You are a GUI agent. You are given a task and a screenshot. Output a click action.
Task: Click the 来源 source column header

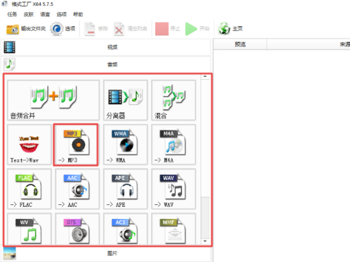pyautogui.click(x=308, y=44)
